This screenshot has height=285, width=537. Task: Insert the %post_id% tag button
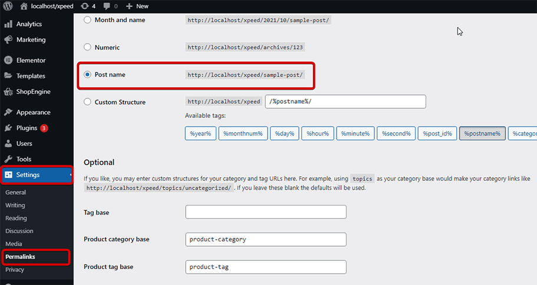point(437,134)
